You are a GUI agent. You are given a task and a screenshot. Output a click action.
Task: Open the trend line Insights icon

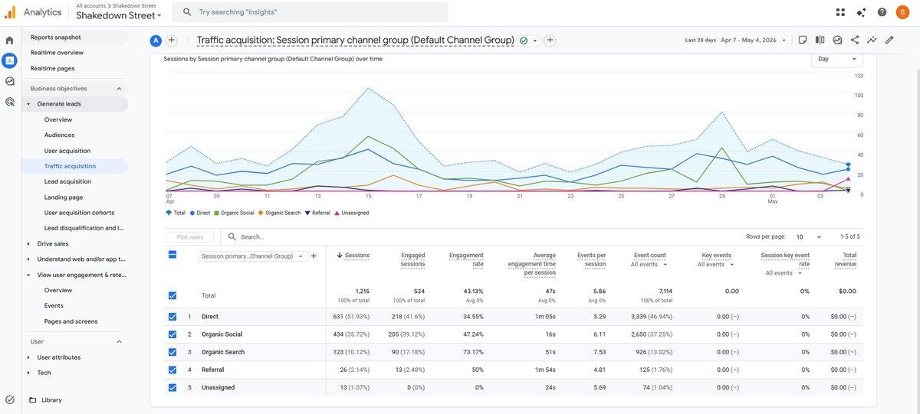872,40
